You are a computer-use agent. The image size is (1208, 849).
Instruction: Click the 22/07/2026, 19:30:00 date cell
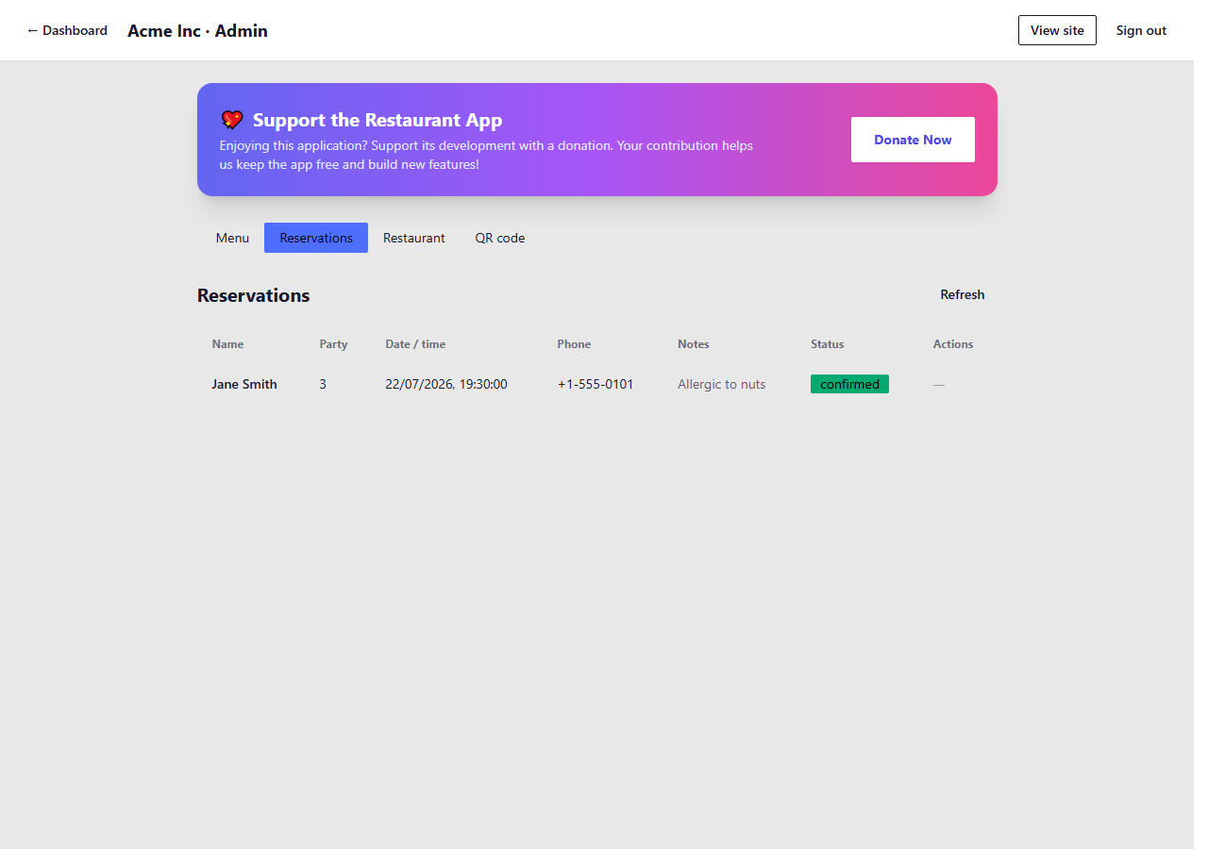[x=446, y=384]
